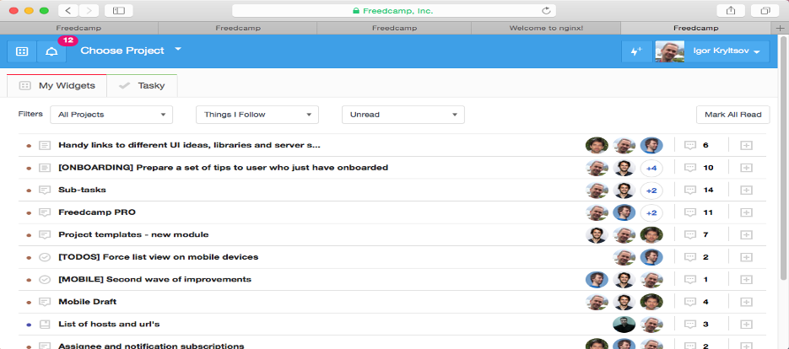Click +4 followers badge on ONBOARDING row
789x349 pixels.
point(651,168)
